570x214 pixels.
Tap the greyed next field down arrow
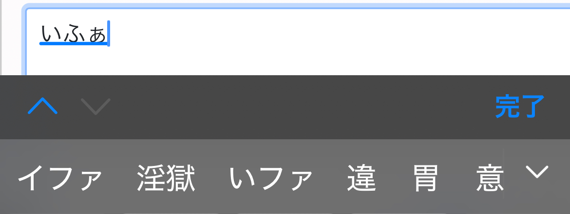[95, 106]
